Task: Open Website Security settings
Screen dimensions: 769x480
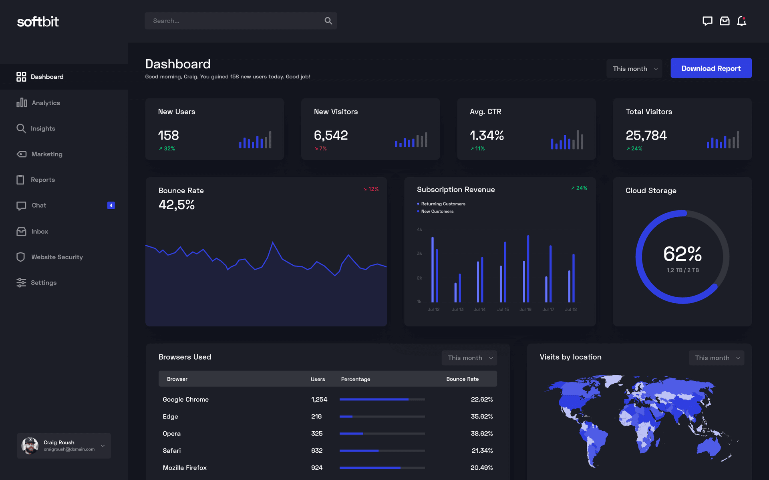Action: pos(57,257)
